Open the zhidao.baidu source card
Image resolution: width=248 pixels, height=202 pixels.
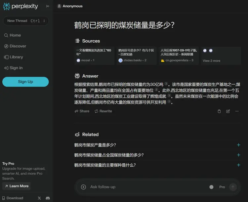[137, 56]
